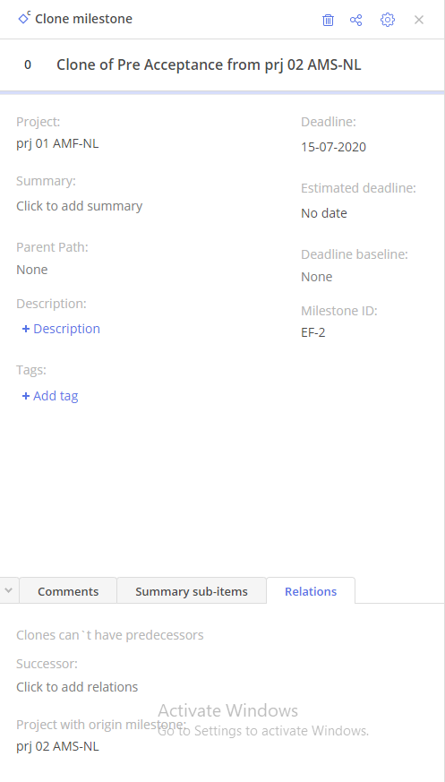Set the Estimated deadline No date value

pos(324,213)
